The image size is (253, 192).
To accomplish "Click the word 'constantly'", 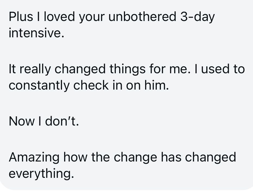I will pyautogui.click(x=39, y=85).
